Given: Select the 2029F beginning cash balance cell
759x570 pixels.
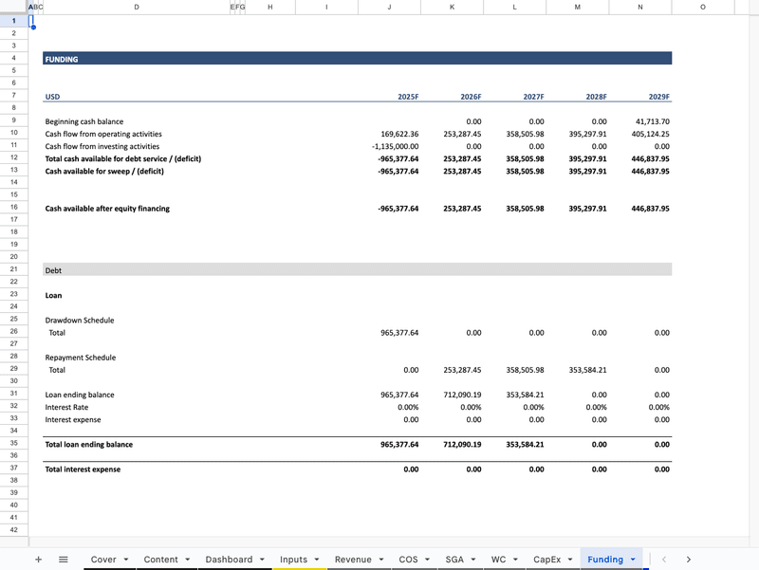Looking at the screenshot, I should tap(639, 121).
